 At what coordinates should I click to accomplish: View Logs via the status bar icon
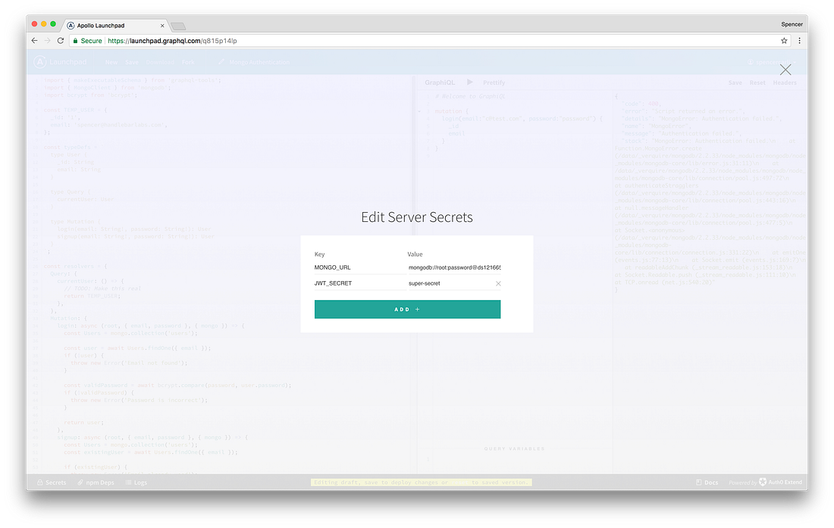136,483
